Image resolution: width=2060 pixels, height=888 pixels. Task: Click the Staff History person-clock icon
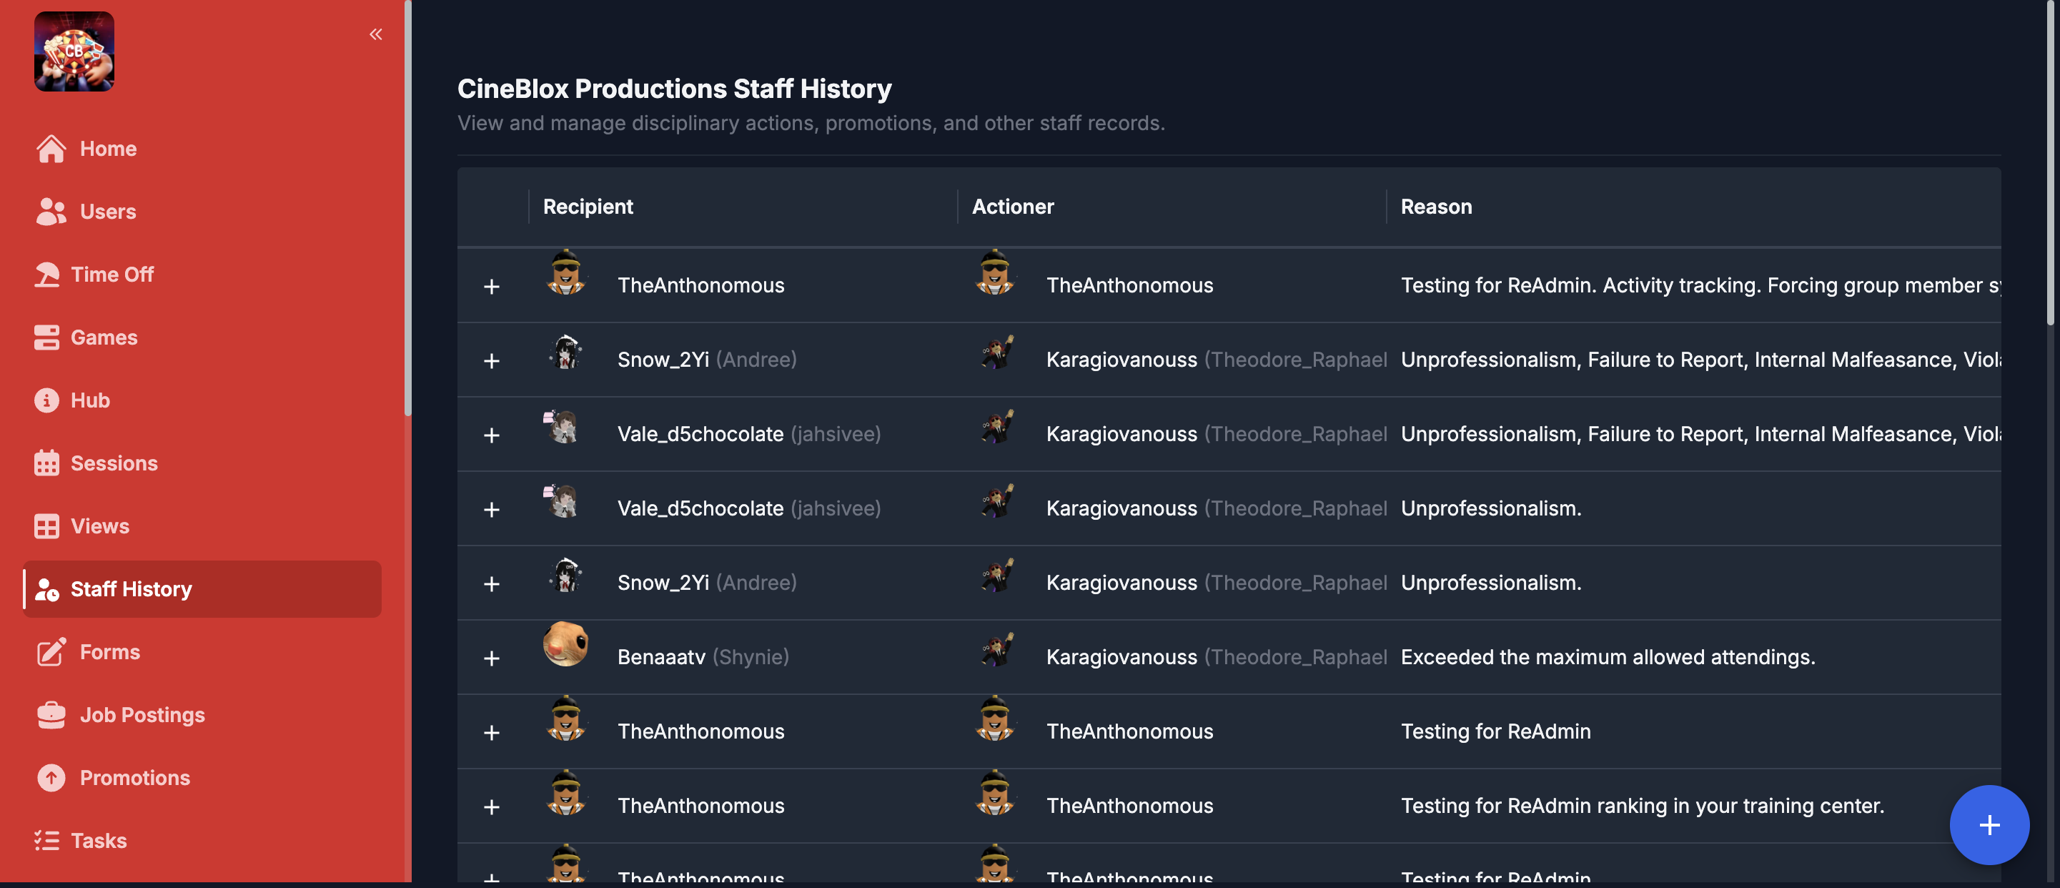point(46,590)
